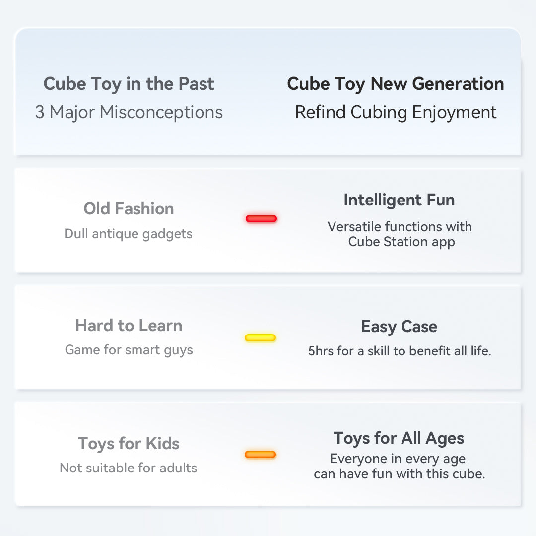Click Not suitable for adults text

[129, 468]
